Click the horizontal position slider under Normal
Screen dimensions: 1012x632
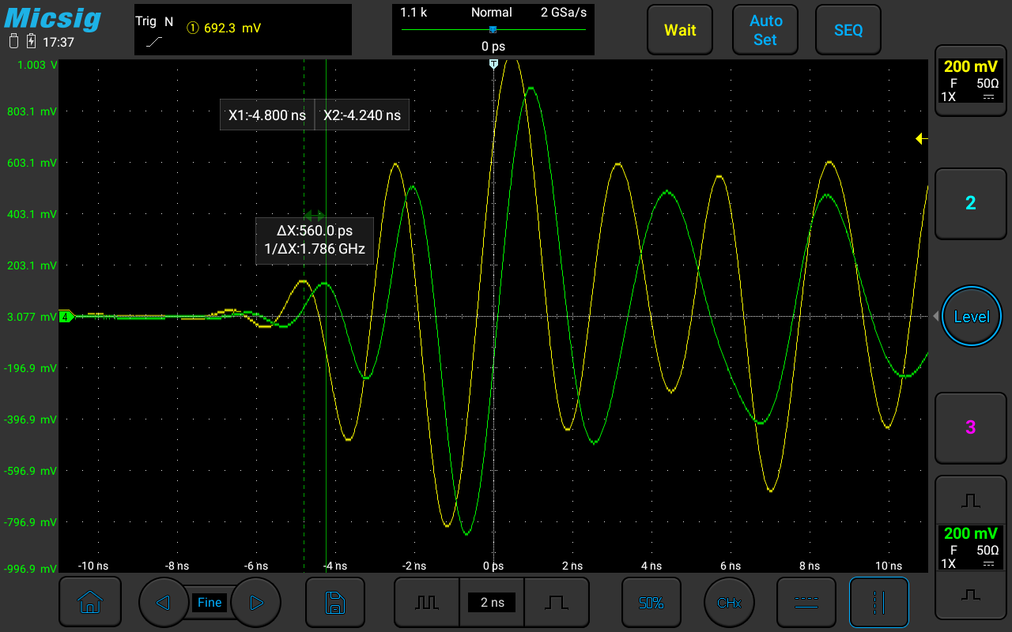[493, 30]
